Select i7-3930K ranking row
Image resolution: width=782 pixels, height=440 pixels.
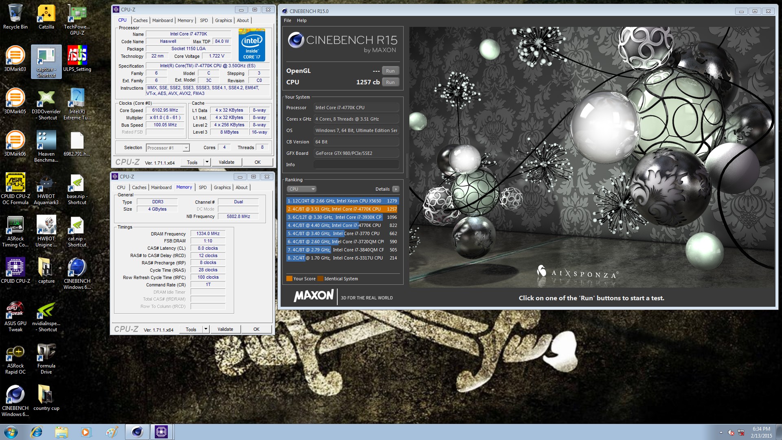click(x=342, y=217)
